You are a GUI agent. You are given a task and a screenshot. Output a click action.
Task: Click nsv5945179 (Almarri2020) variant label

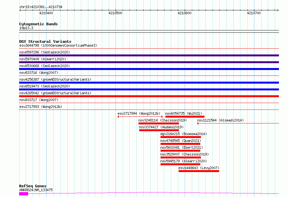click(x=183, y=161)
